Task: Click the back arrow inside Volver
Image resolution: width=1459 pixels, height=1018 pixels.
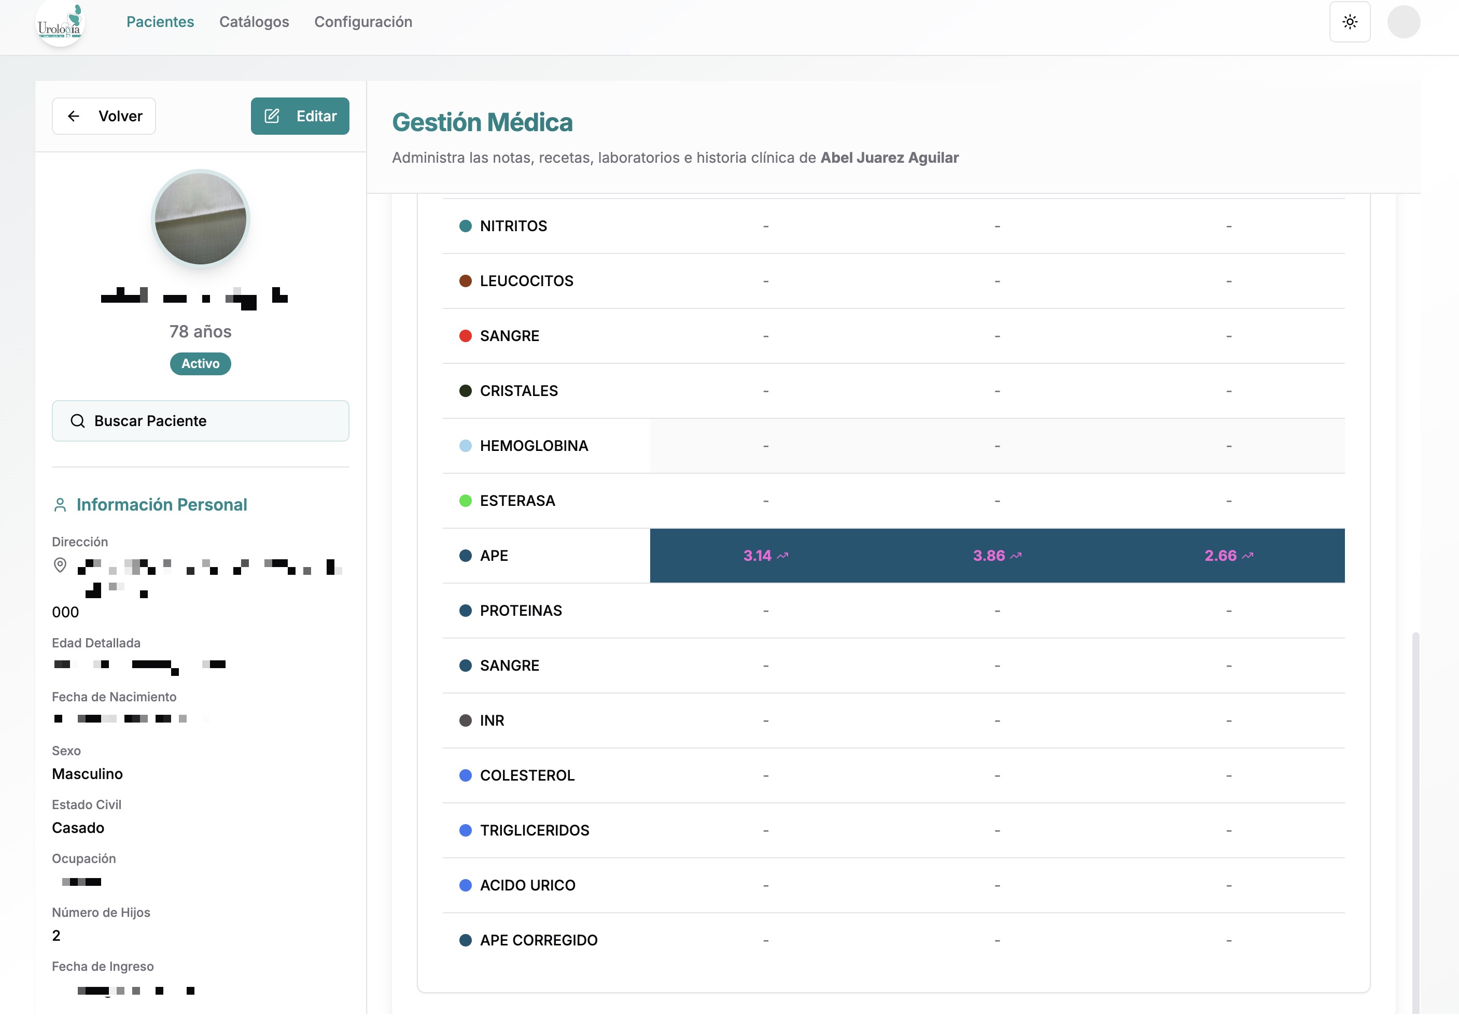Action: [74, 116]
